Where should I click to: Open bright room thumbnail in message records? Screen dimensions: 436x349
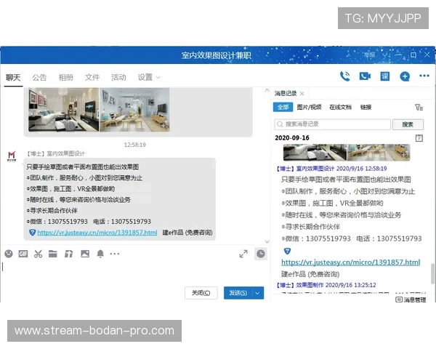click(x=379, y=152)
